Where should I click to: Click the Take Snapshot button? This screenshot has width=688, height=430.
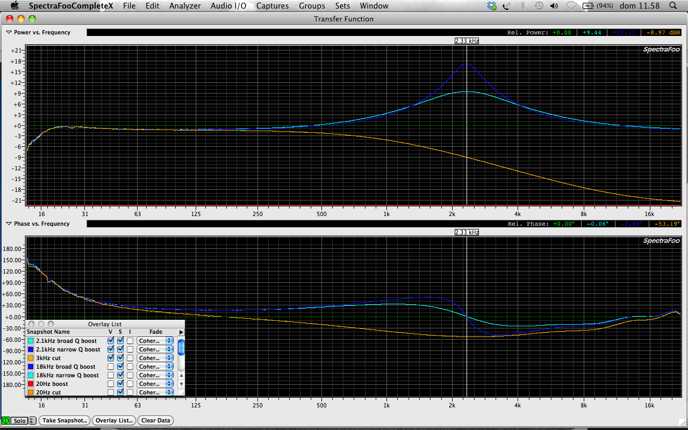click(x=64, y=420)
